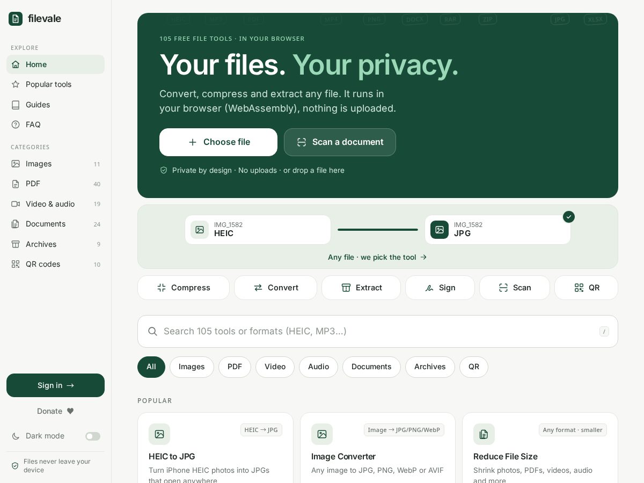The width and height of the screenshot is (644, 483).
Task: Click the Scan action button
Action: (x=515, y=288)
